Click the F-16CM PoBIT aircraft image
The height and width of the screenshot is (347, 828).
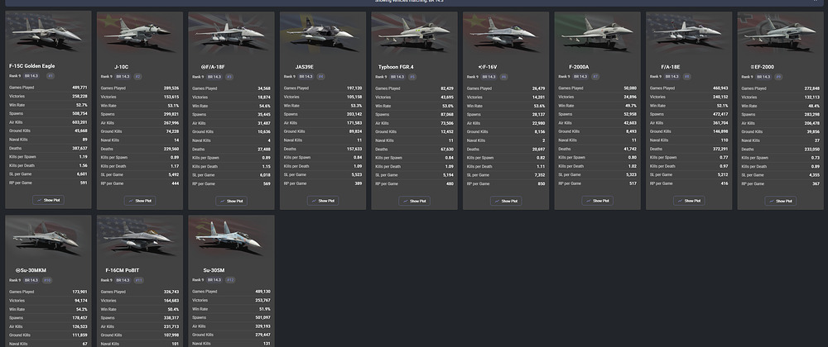140,236
